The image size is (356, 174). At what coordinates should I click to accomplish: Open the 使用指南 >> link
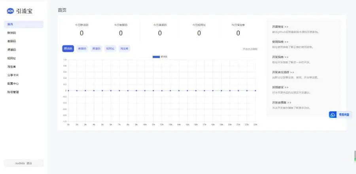(x=280, y=42)
